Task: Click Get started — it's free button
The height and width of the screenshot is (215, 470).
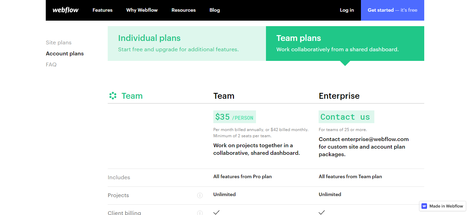Action: (x=393, y=10)
